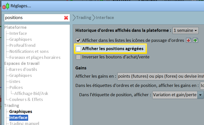Click 'Interface' in the breadcrumb
The height and width of the screenshot is (125, 204).
(x=105, y=18)
